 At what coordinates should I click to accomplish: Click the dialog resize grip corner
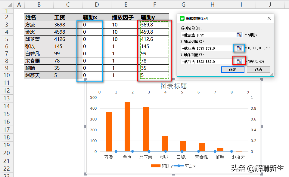[x=272, y=75]
